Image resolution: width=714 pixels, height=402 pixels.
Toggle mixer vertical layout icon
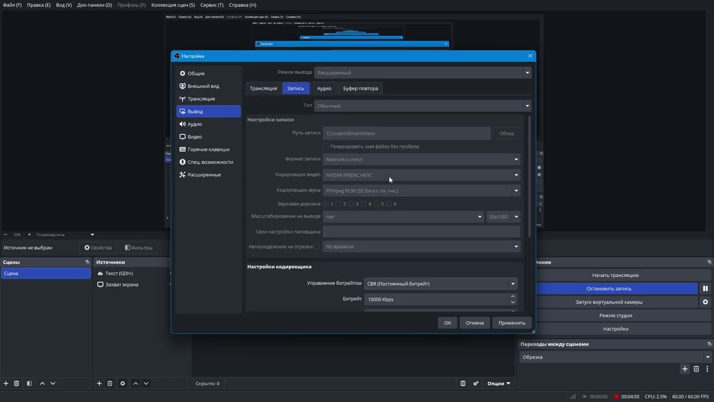(463, 384)
